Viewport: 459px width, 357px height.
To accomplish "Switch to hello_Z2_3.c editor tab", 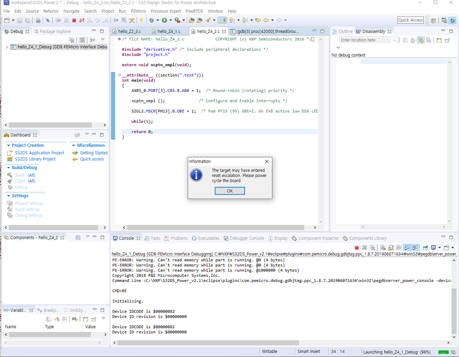I will point(130,31).
